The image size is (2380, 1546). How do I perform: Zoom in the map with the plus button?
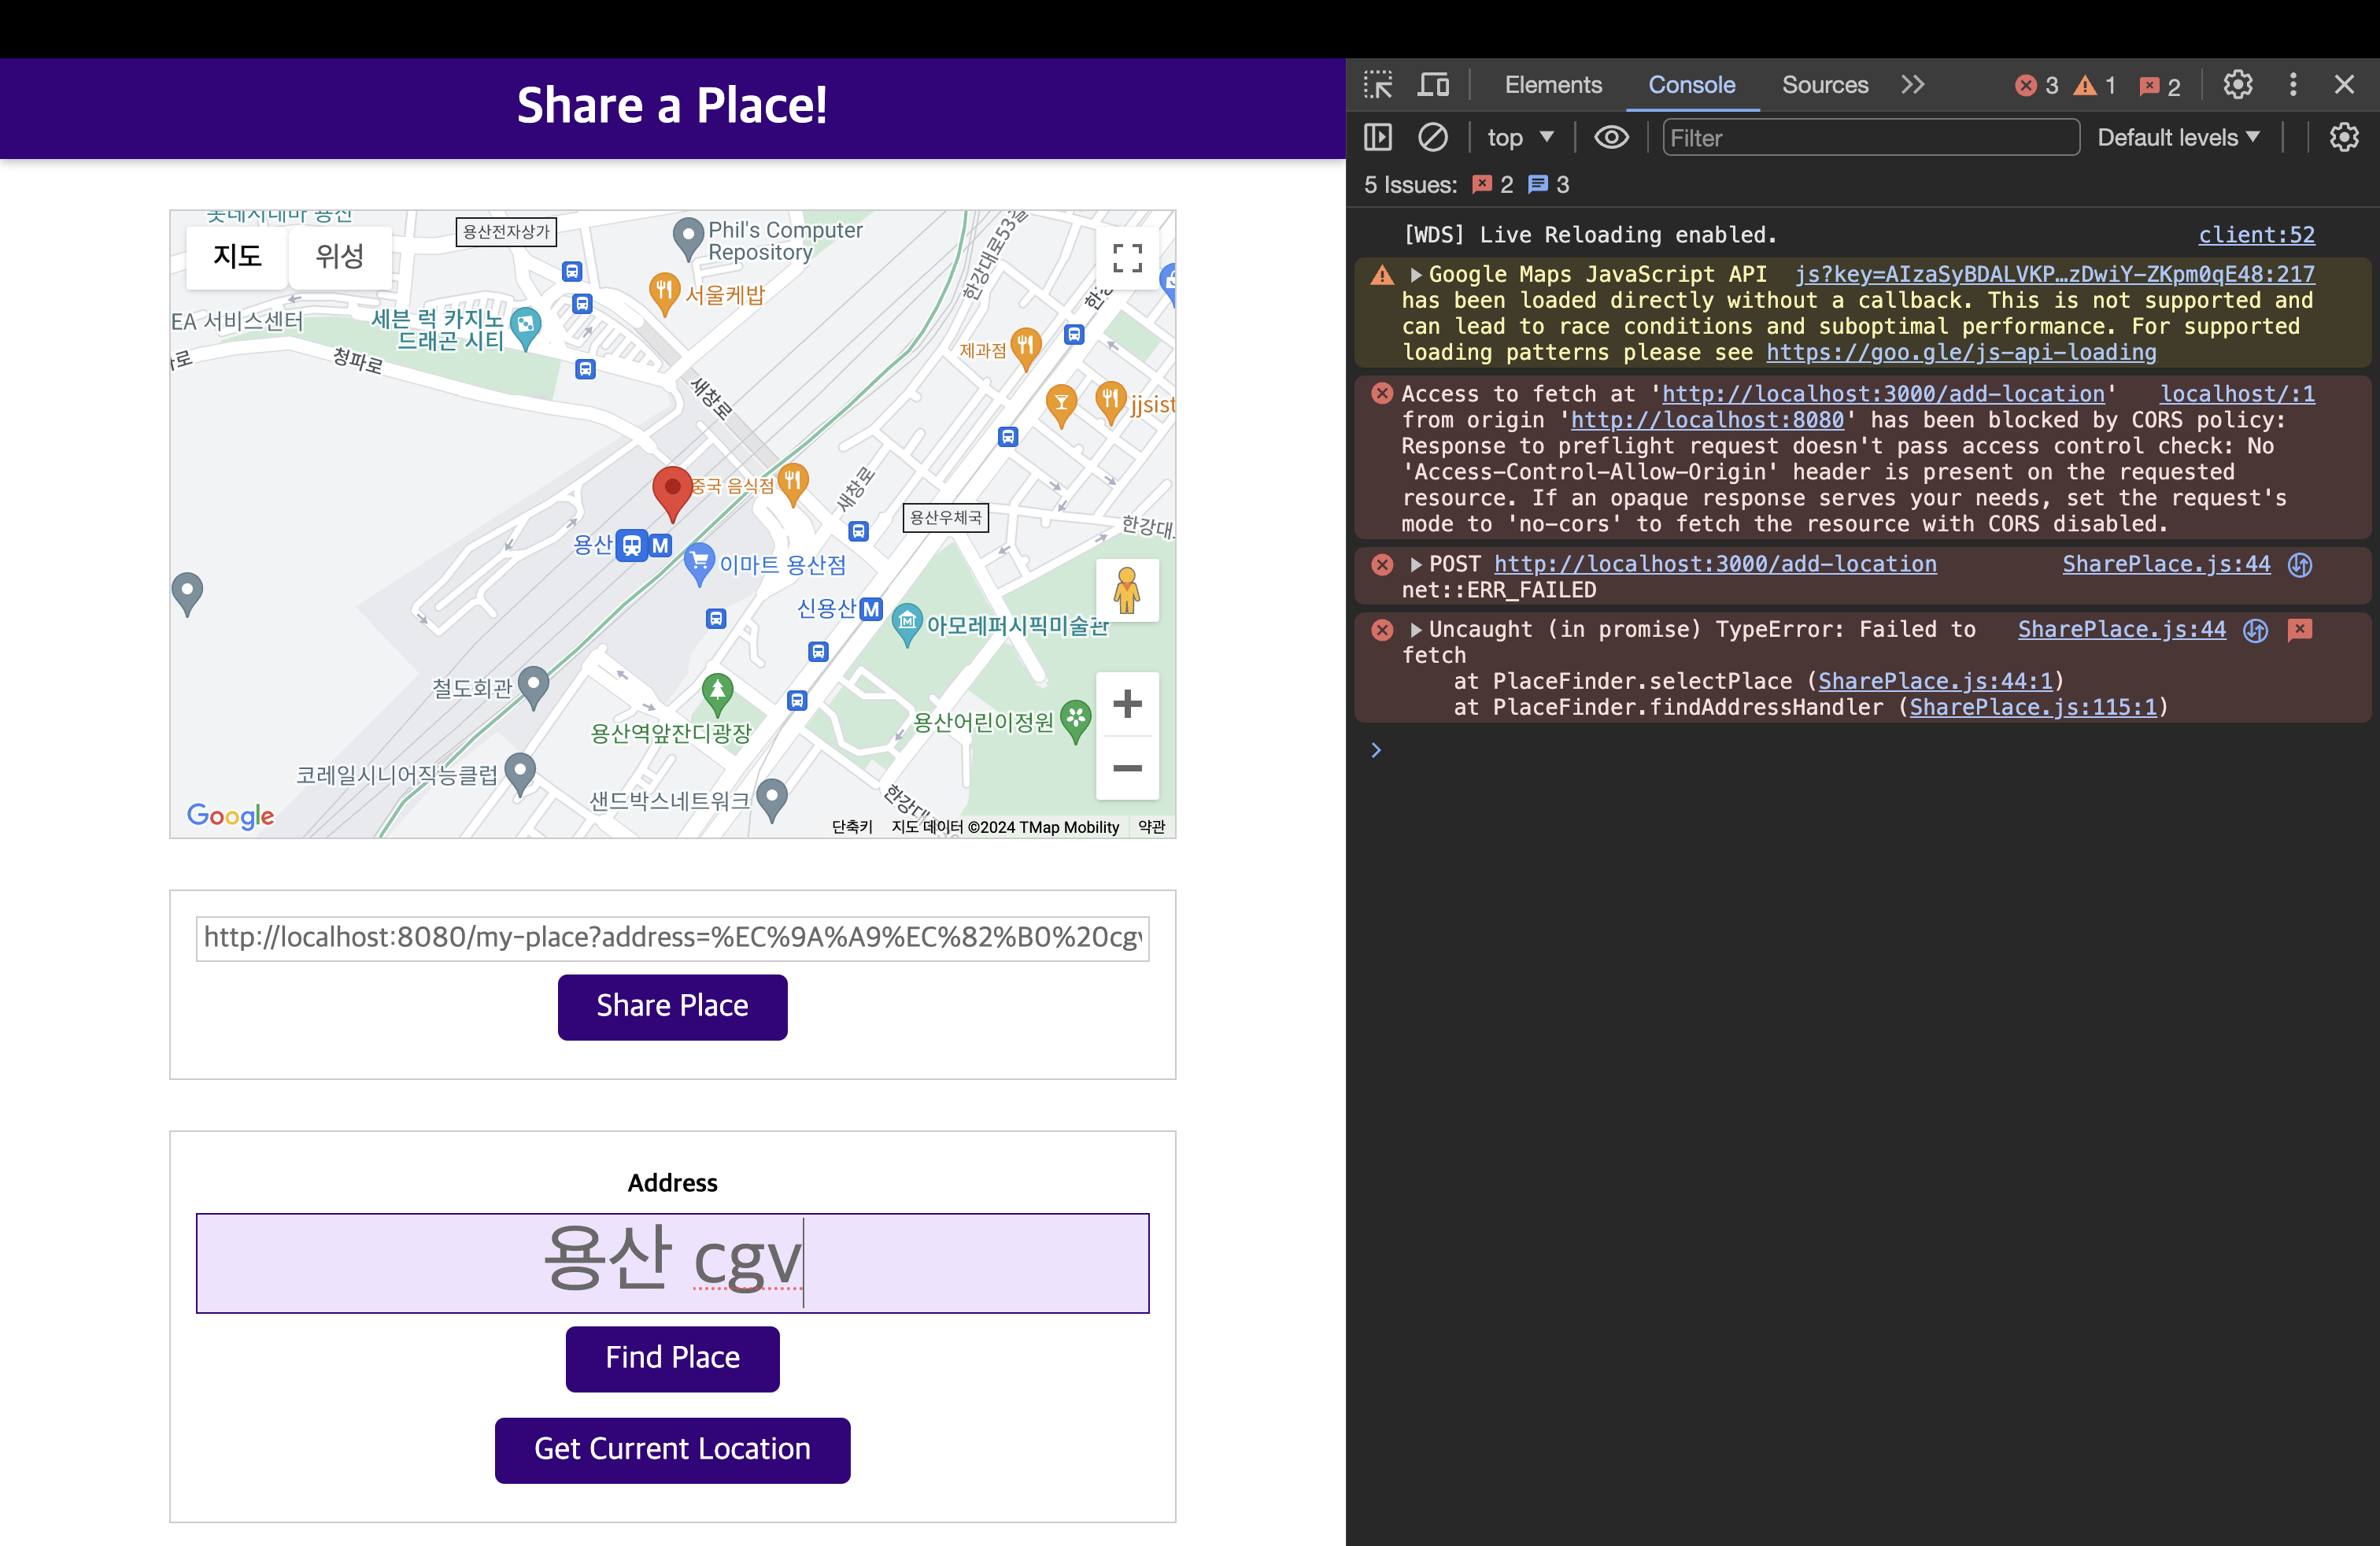pos(1127,704)
